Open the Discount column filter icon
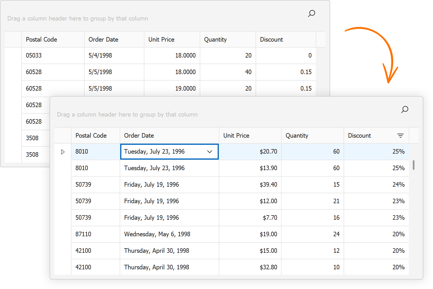This screenshot has height=289, width=433. pos(400,136)
